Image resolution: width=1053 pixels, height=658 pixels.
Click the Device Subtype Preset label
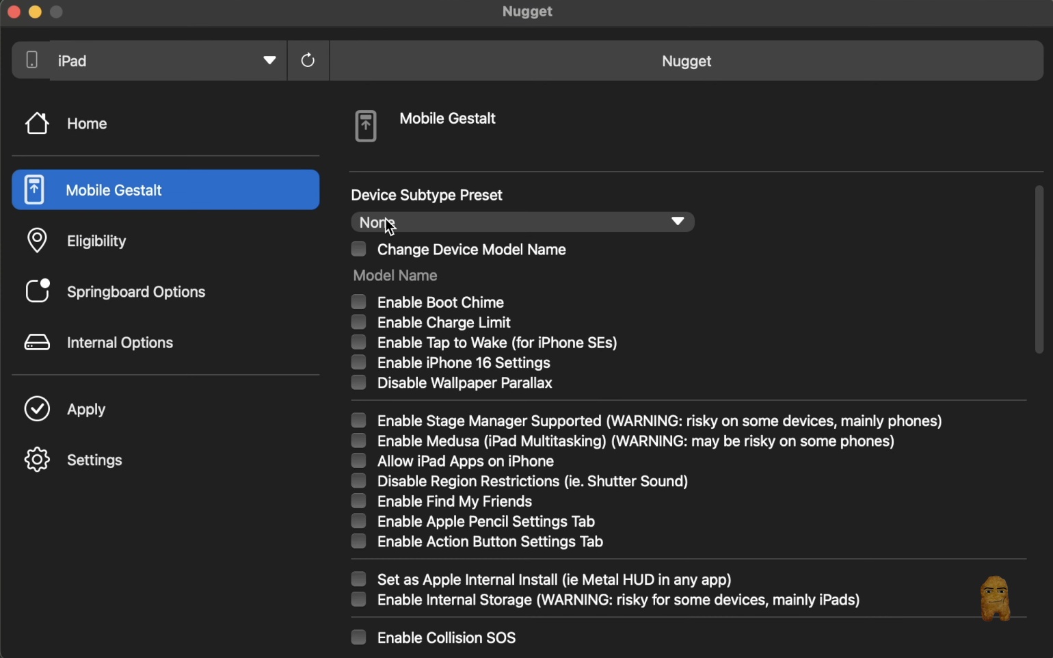pyautogui.click(x=427, y=196)
